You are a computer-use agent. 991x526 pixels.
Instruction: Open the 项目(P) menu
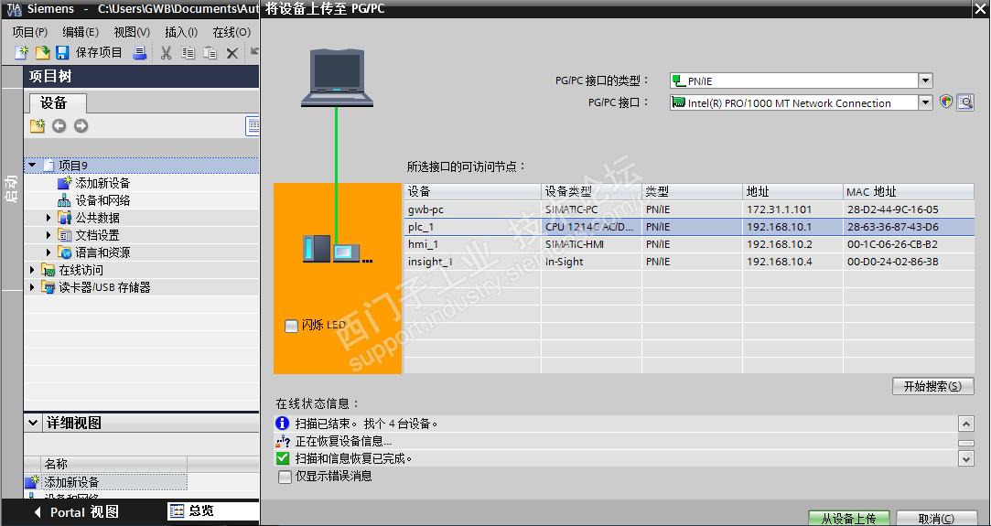pyautogui.click(x=29, y=32)
